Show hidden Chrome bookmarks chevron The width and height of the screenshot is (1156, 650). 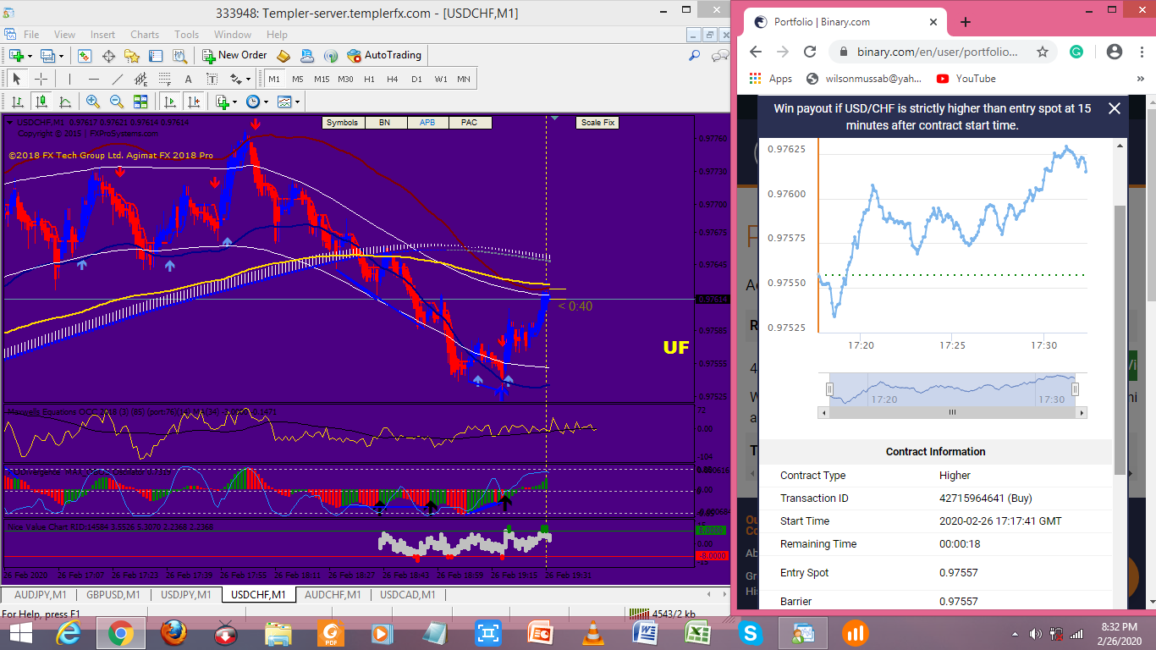1142,79
